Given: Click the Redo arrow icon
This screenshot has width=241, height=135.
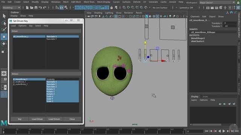Looking at the screenshot, I should [45, 7].
